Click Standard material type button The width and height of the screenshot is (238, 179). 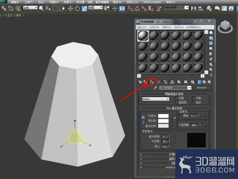click(x=202, y=87)
